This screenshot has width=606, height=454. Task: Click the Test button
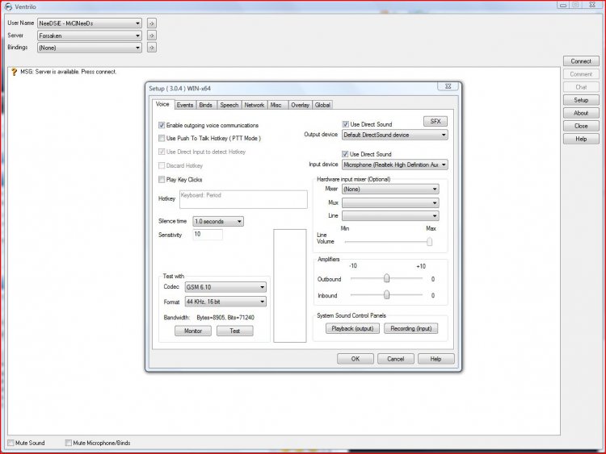pos(234,331)
